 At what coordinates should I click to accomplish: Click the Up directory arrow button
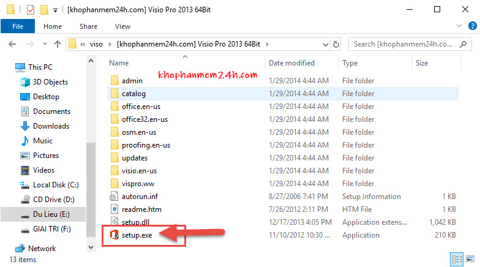[x=57, y=44]
